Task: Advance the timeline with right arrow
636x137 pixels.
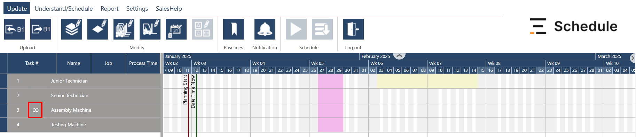Action: click(x=633, y=58)
